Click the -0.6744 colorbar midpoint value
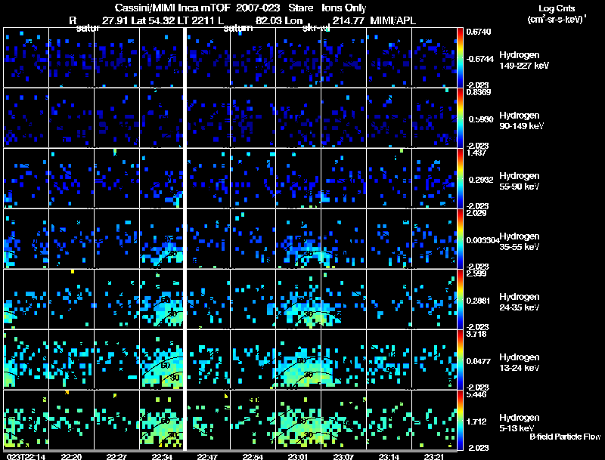605x460 pixels. (479, 59)
